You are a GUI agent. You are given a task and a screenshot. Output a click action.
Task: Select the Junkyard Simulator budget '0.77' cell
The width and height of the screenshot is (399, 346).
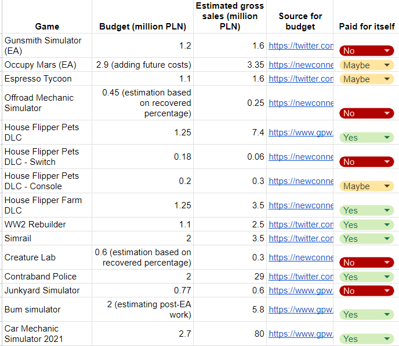pos(143,290)
